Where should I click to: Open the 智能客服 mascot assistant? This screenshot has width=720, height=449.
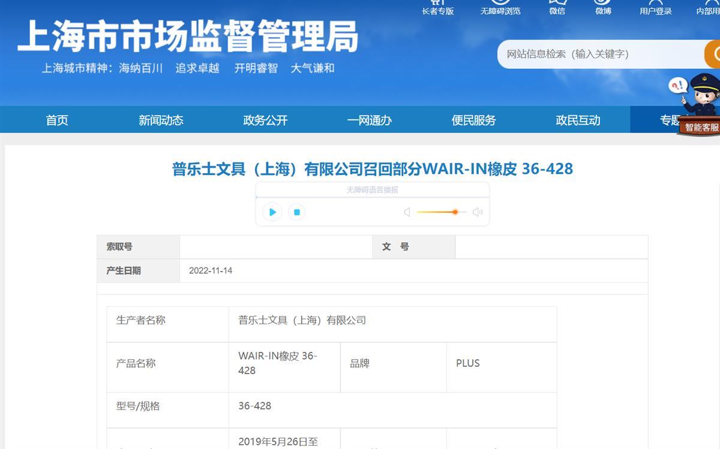tap(700, 105)
